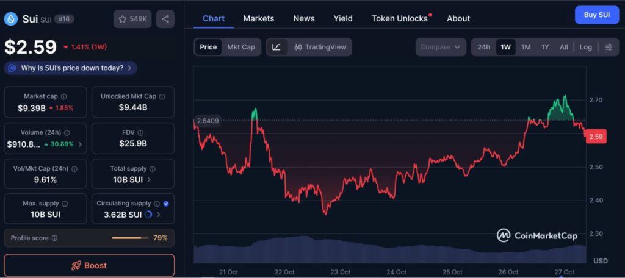The width and height of the screenshot is (625, 278).
Task: Click the Circulating supply verified badge
Action: pyautogui.click(x=166, y=204)
